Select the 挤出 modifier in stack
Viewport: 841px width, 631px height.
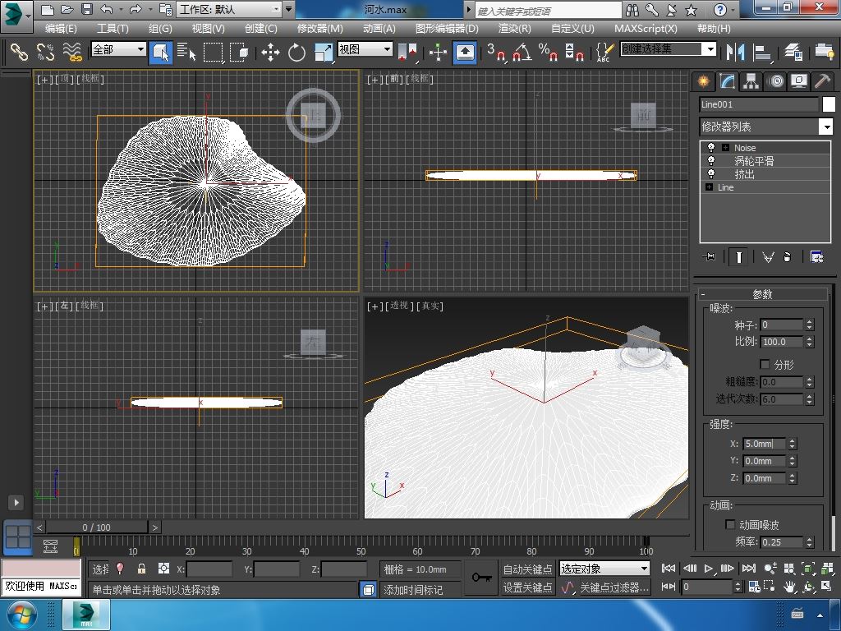click(744, 174)
